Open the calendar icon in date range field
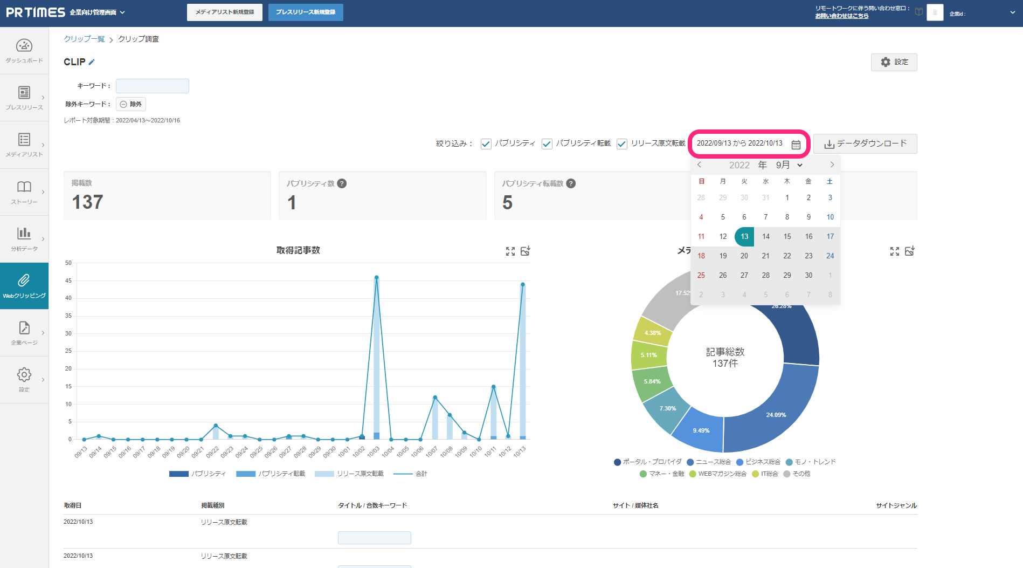The width and height of the screenshot is (1023, 568). coord(796,144)
